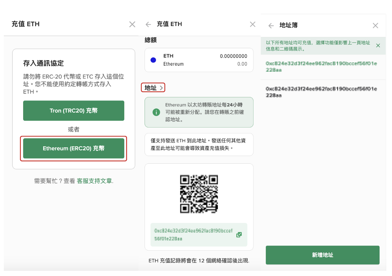Dismiss the green address notice banner
392x276 pixels.
click(x=378, y=45)
